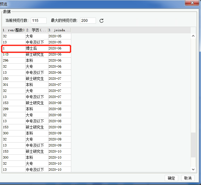Image resolution: width=201 pixels, height=185 pixels.
Task: Click the refresh preview icon
Action: 101,21
